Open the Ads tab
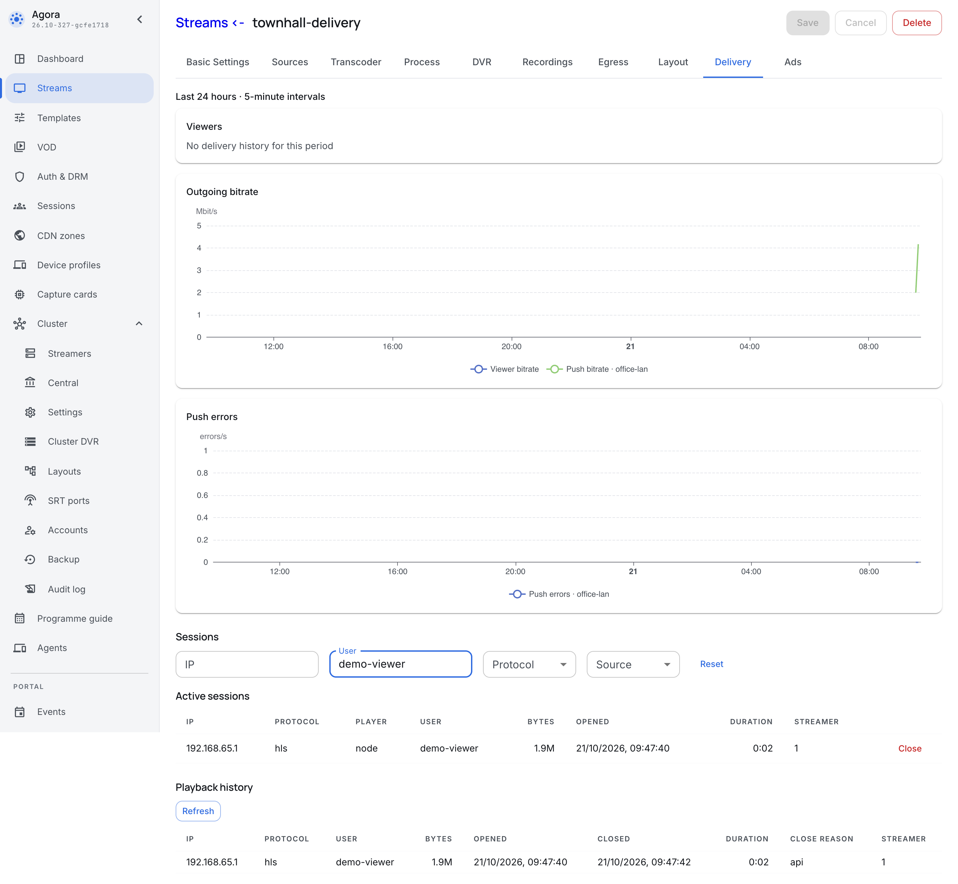This screenshot has height=884, width=958. 793,62
